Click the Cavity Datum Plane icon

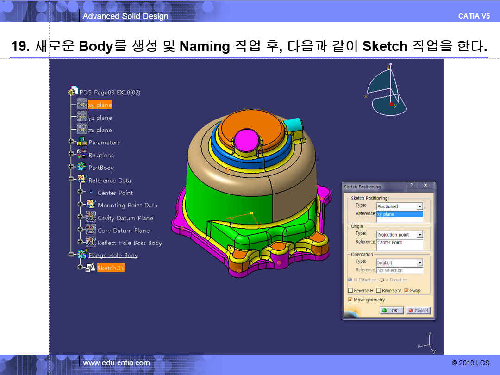click(x=91, y=218)
